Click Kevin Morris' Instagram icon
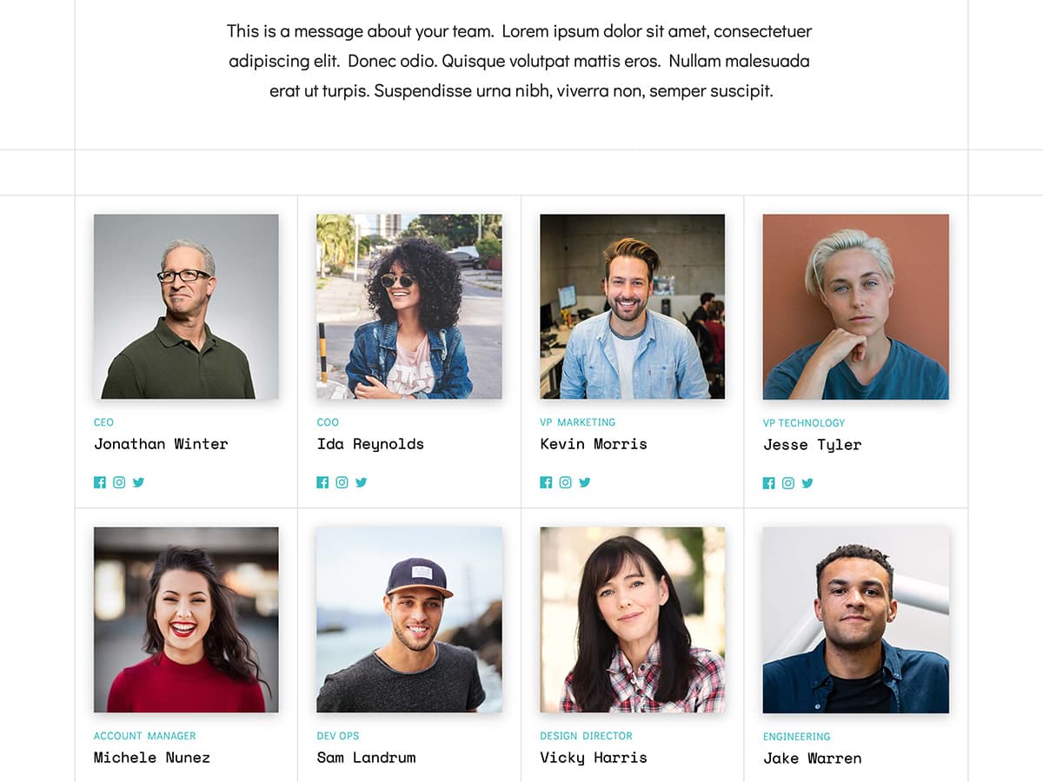The height and width of the screenshot is (782, 1043). [565, 481]
